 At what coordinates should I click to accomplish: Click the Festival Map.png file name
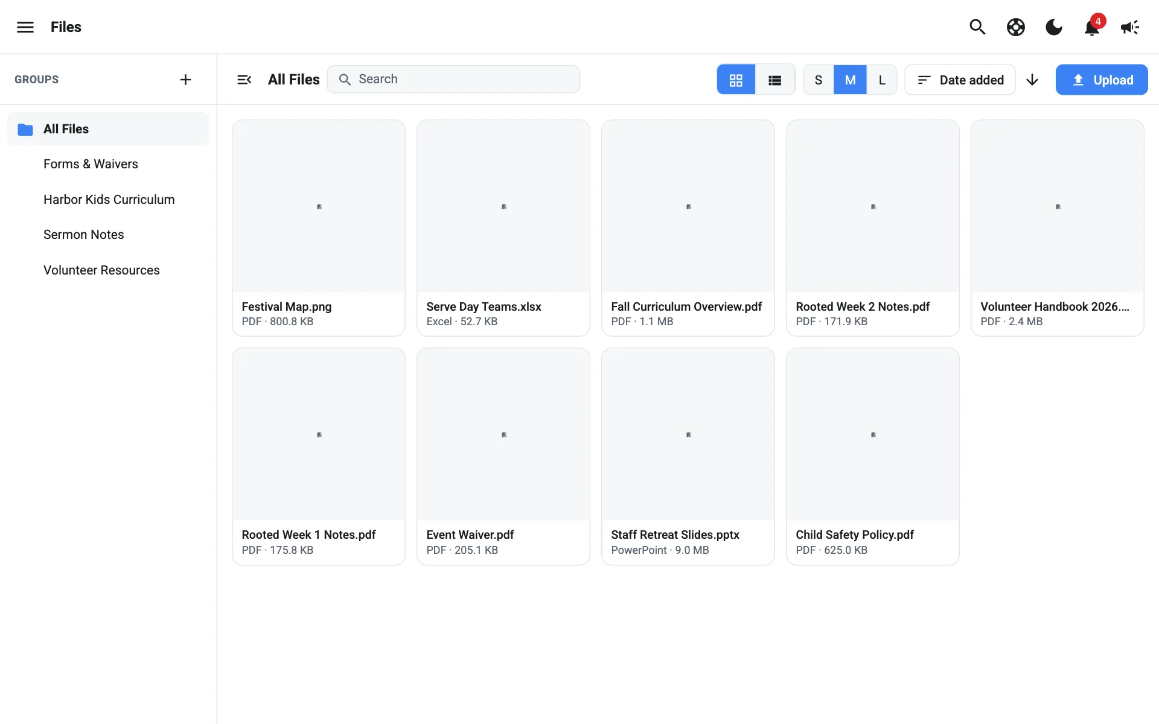287,306
